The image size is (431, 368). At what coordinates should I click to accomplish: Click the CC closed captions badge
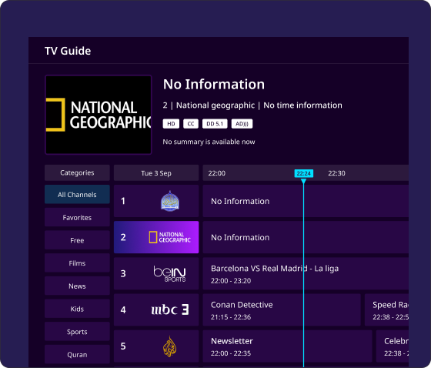[x=191, y=124]
